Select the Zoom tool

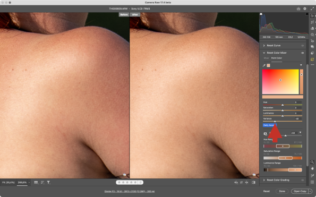[x=312, y=162]
